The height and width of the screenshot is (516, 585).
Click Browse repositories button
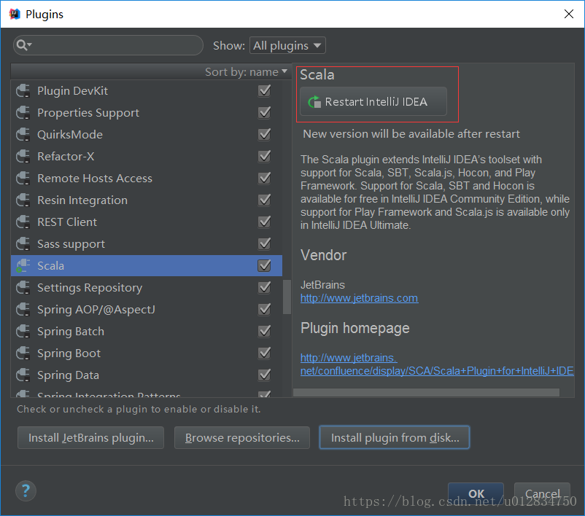[x=242, y=438]
